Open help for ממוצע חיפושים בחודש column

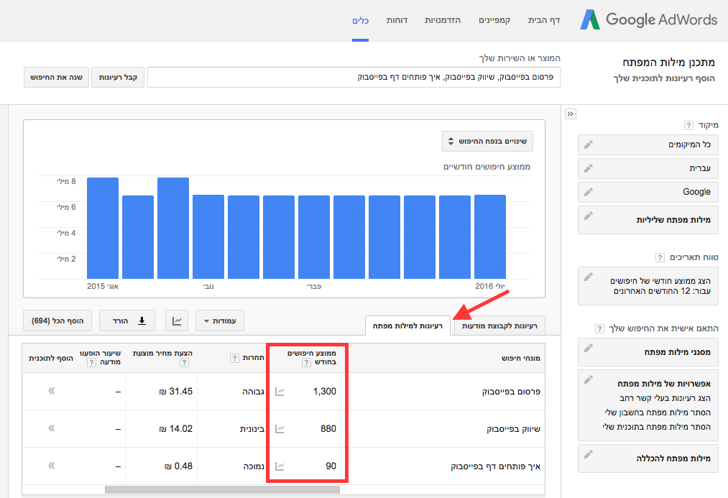[306, 362]
